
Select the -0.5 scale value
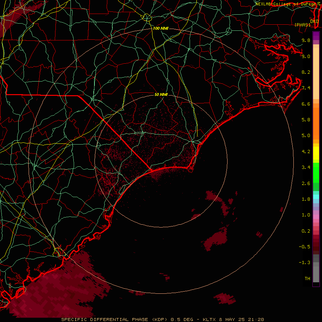(304, 247)
